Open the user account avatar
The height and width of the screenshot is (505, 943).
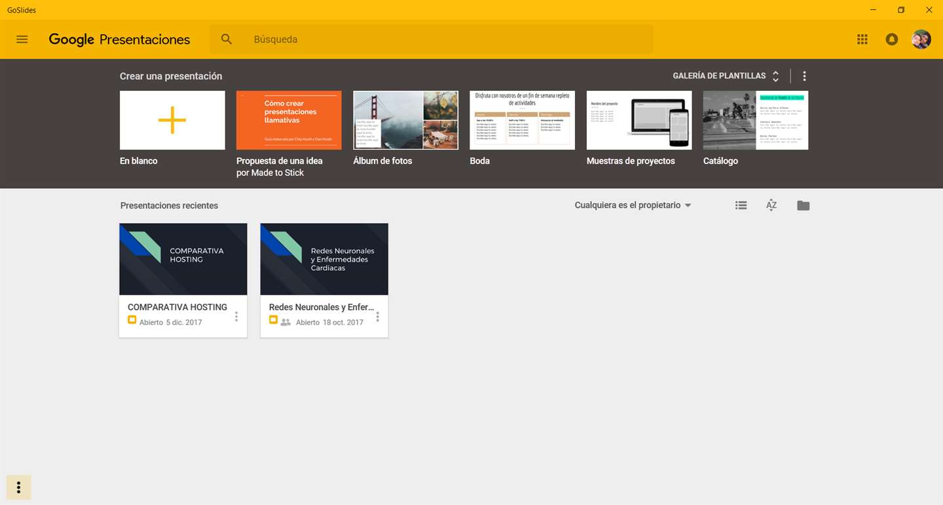pos(921,39)
